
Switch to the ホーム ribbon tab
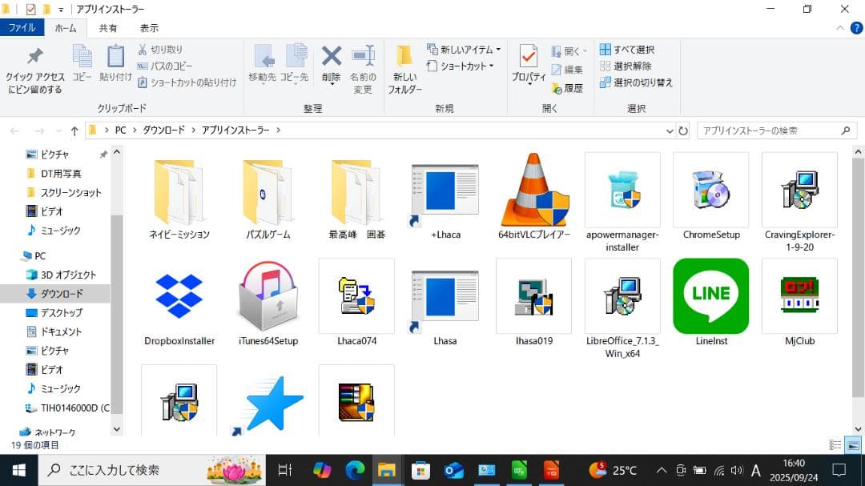pos(66,28)
